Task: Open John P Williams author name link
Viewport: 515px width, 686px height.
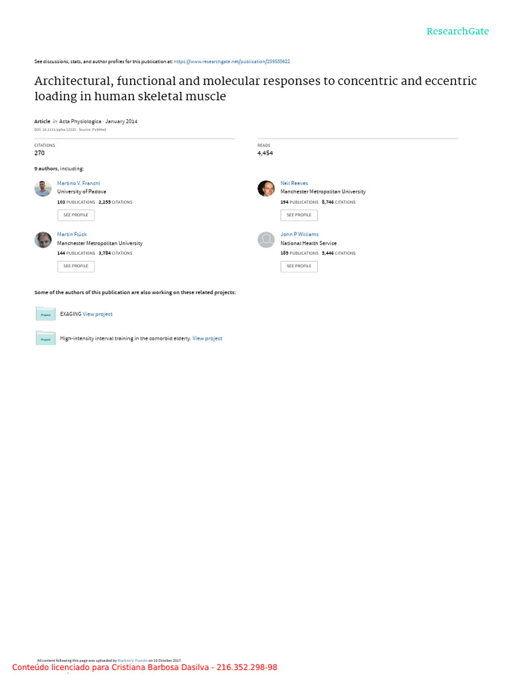Action: (x=299, y=234)
